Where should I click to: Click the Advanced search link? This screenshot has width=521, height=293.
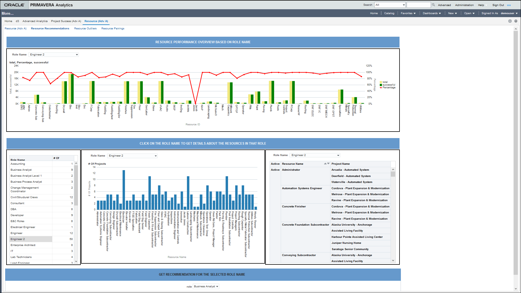444,5
